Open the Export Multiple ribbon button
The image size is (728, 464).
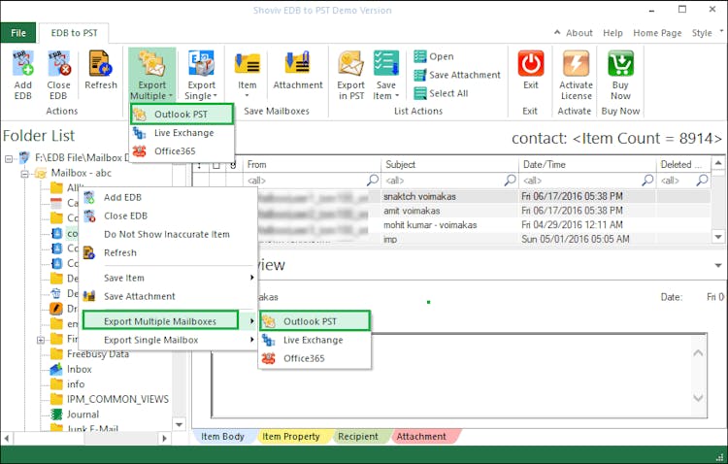[151, 75]
